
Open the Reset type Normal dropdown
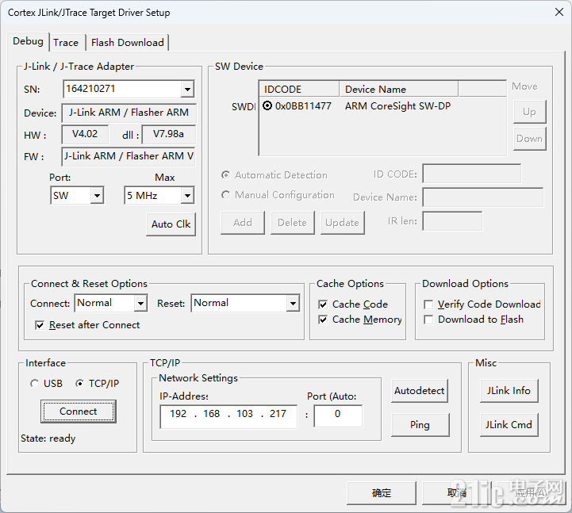(293, 303)
